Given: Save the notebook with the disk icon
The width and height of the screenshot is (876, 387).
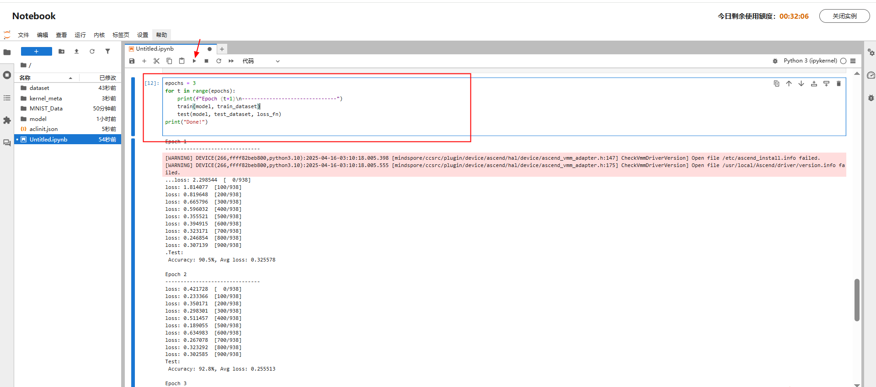Looking at the screenshot, I should coord(132,61).
